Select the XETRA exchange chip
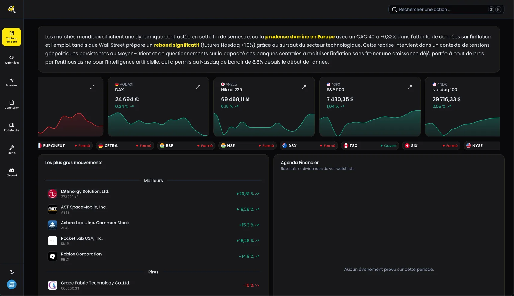 (x=125, y=146)
